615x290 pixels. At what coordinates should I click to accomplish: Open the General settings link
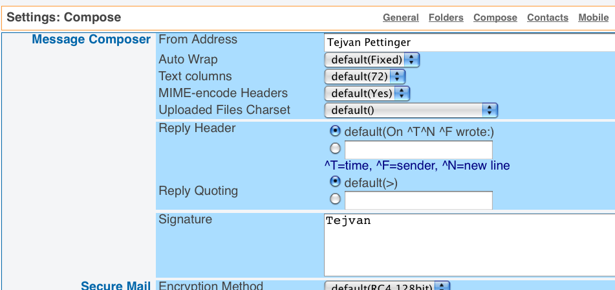pos(400,17)
